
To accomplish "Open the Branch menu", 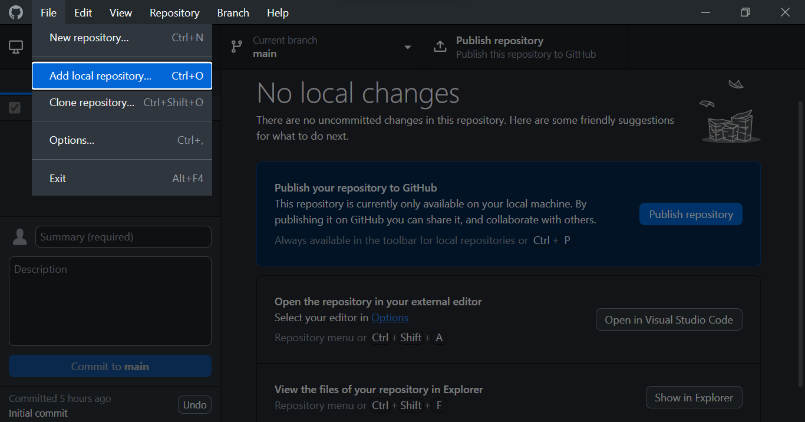I will coord(233,12).
